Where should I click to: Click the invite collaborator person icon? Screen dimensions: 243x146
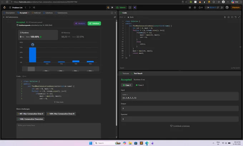tap(222, 7)
